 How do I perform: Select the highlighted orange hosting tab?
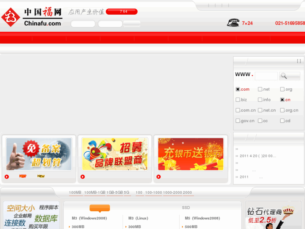(x=99, y=208)
